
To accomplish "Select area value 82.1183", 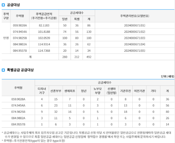I will (x=44, y=26).
